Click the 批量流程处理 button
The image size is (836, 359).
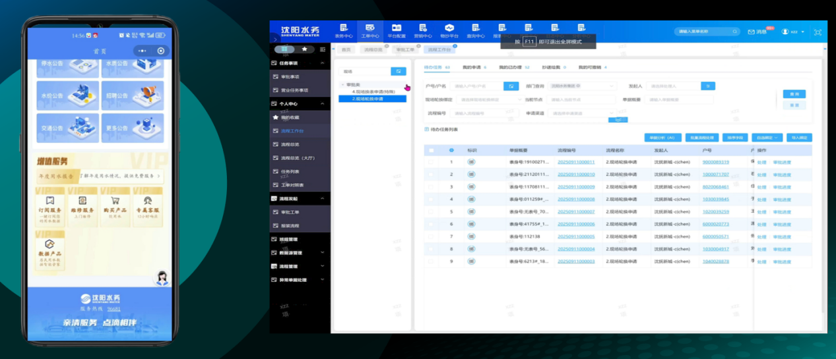click(702, 138)
